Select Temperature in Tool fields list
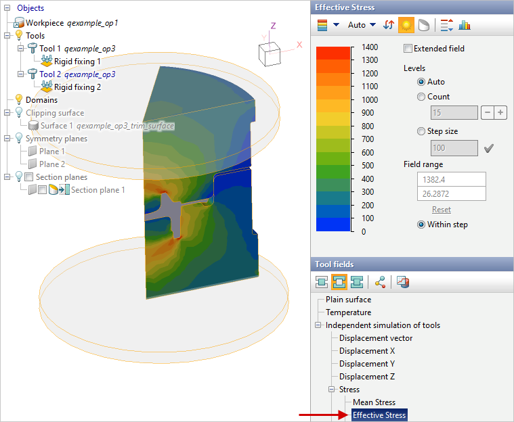 tap(348, 312)
